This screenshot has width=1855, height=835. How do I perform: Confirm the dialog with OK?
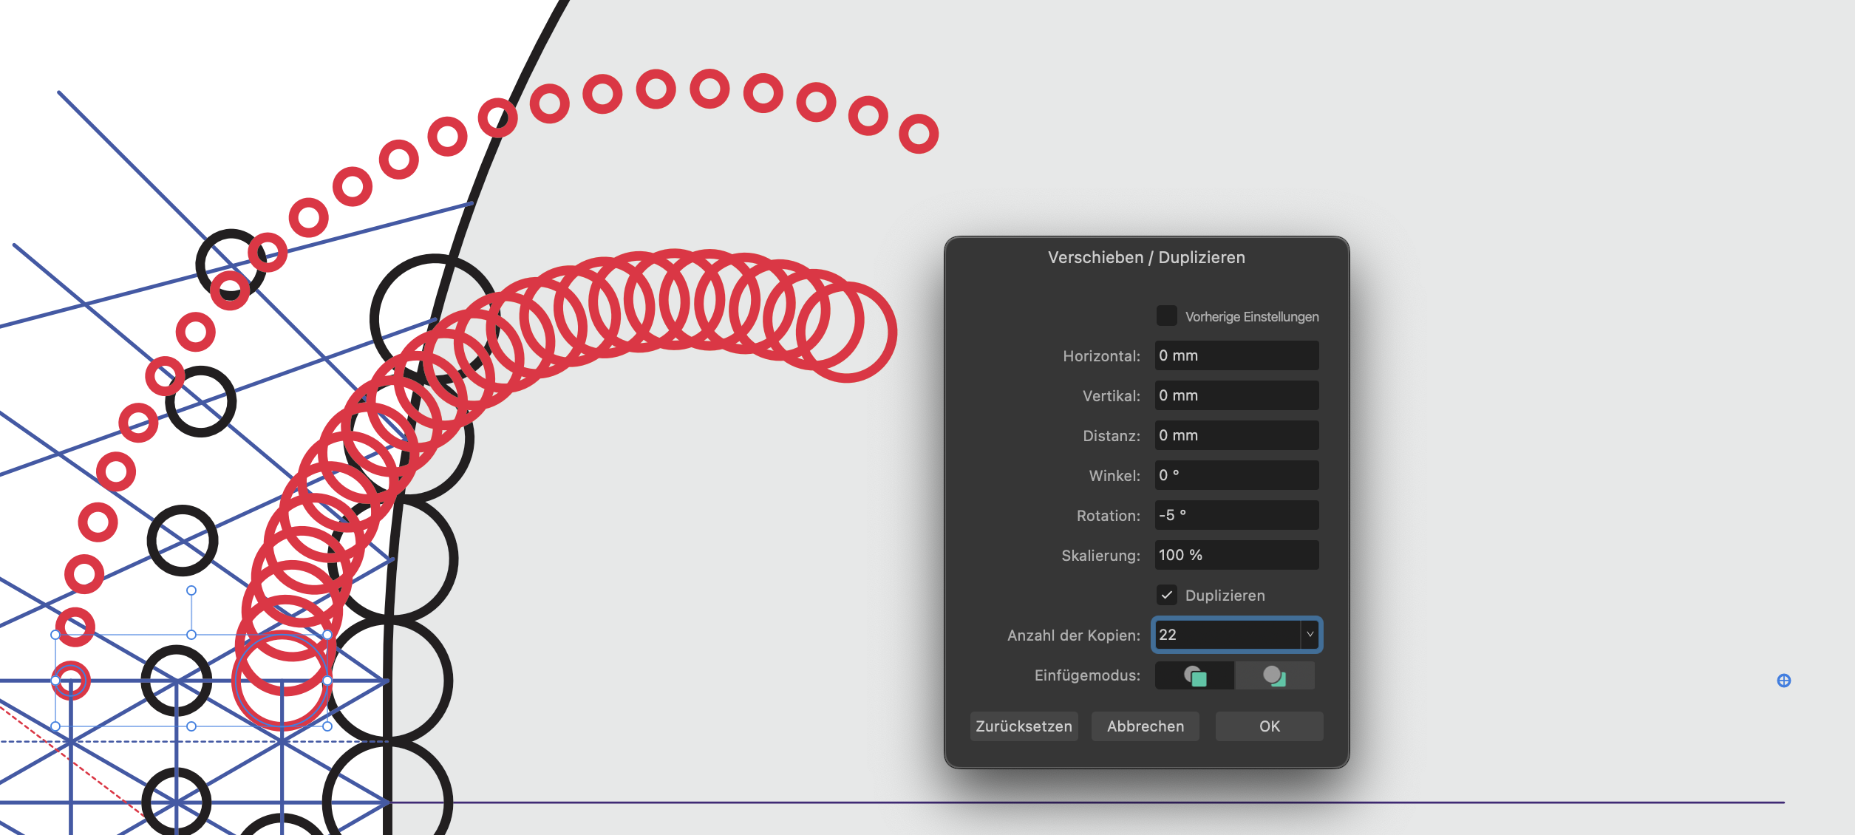[x=1269, y=726]
